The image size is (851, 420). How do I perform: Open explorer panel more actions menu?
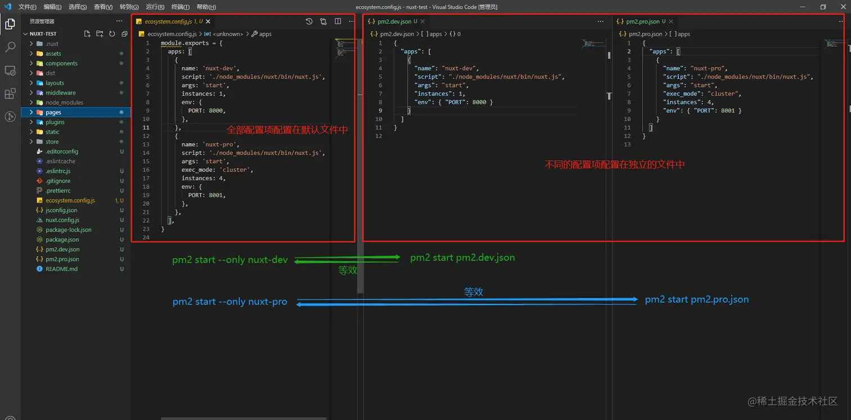119,21
